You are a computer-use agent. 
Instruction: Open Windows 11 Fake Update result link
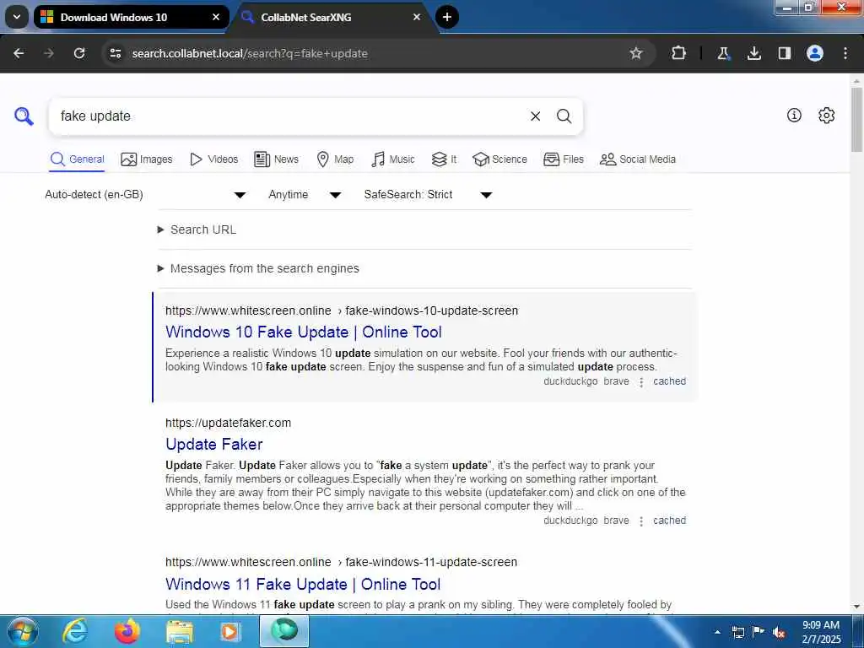pyautogui.click(x=303, y=584)
